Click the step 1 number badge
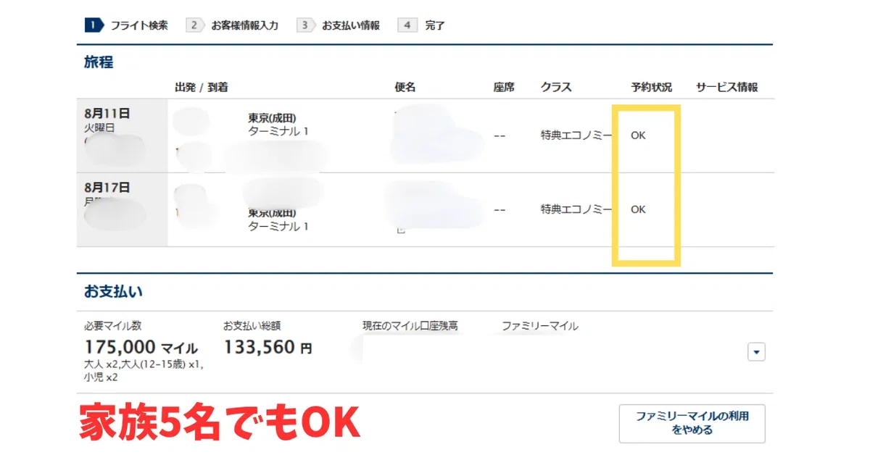The image size is (870, 455). pyautogui.click(x=94, y=25)
